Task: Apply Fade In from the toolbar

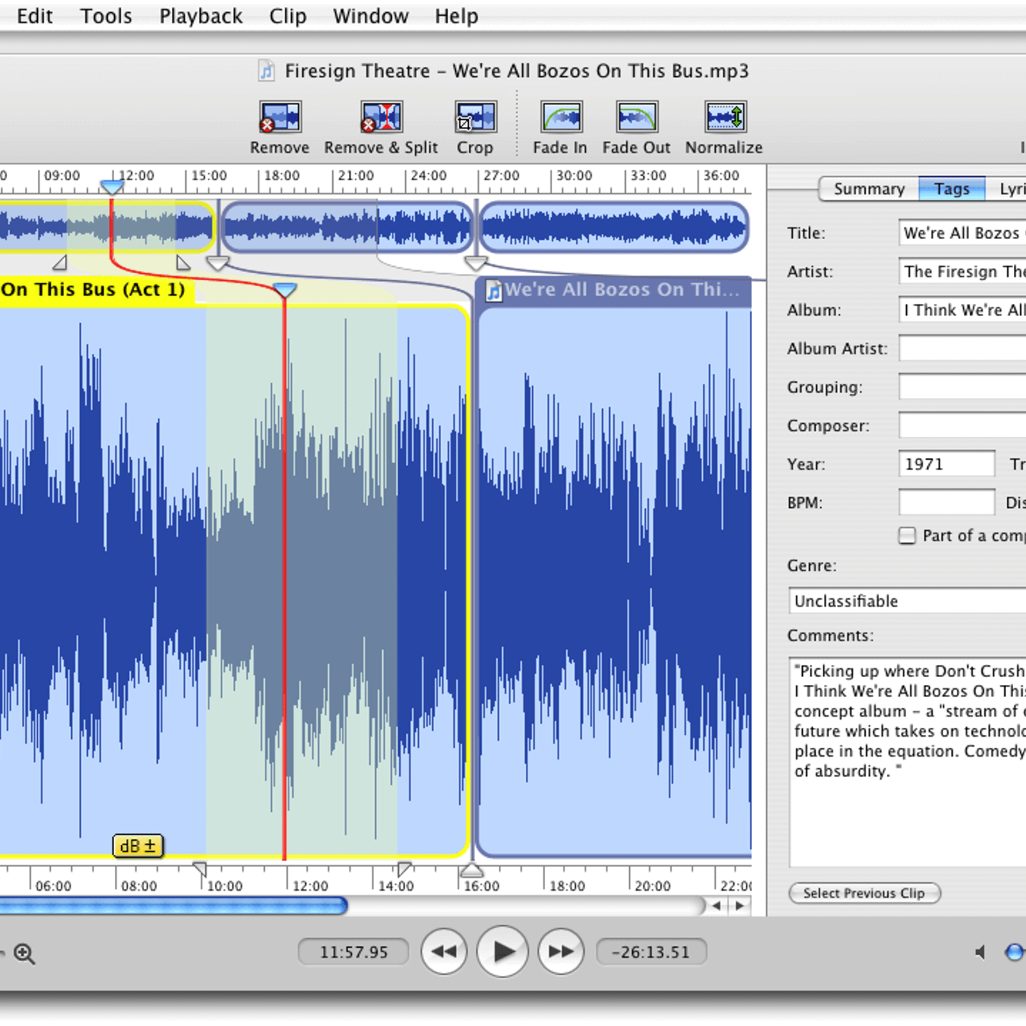Action: (561, 117)
